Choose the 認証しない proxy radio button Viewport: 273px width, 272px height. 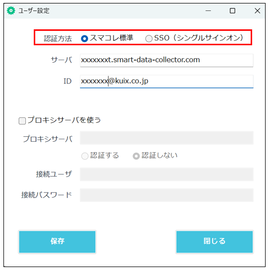pos(136,156)
